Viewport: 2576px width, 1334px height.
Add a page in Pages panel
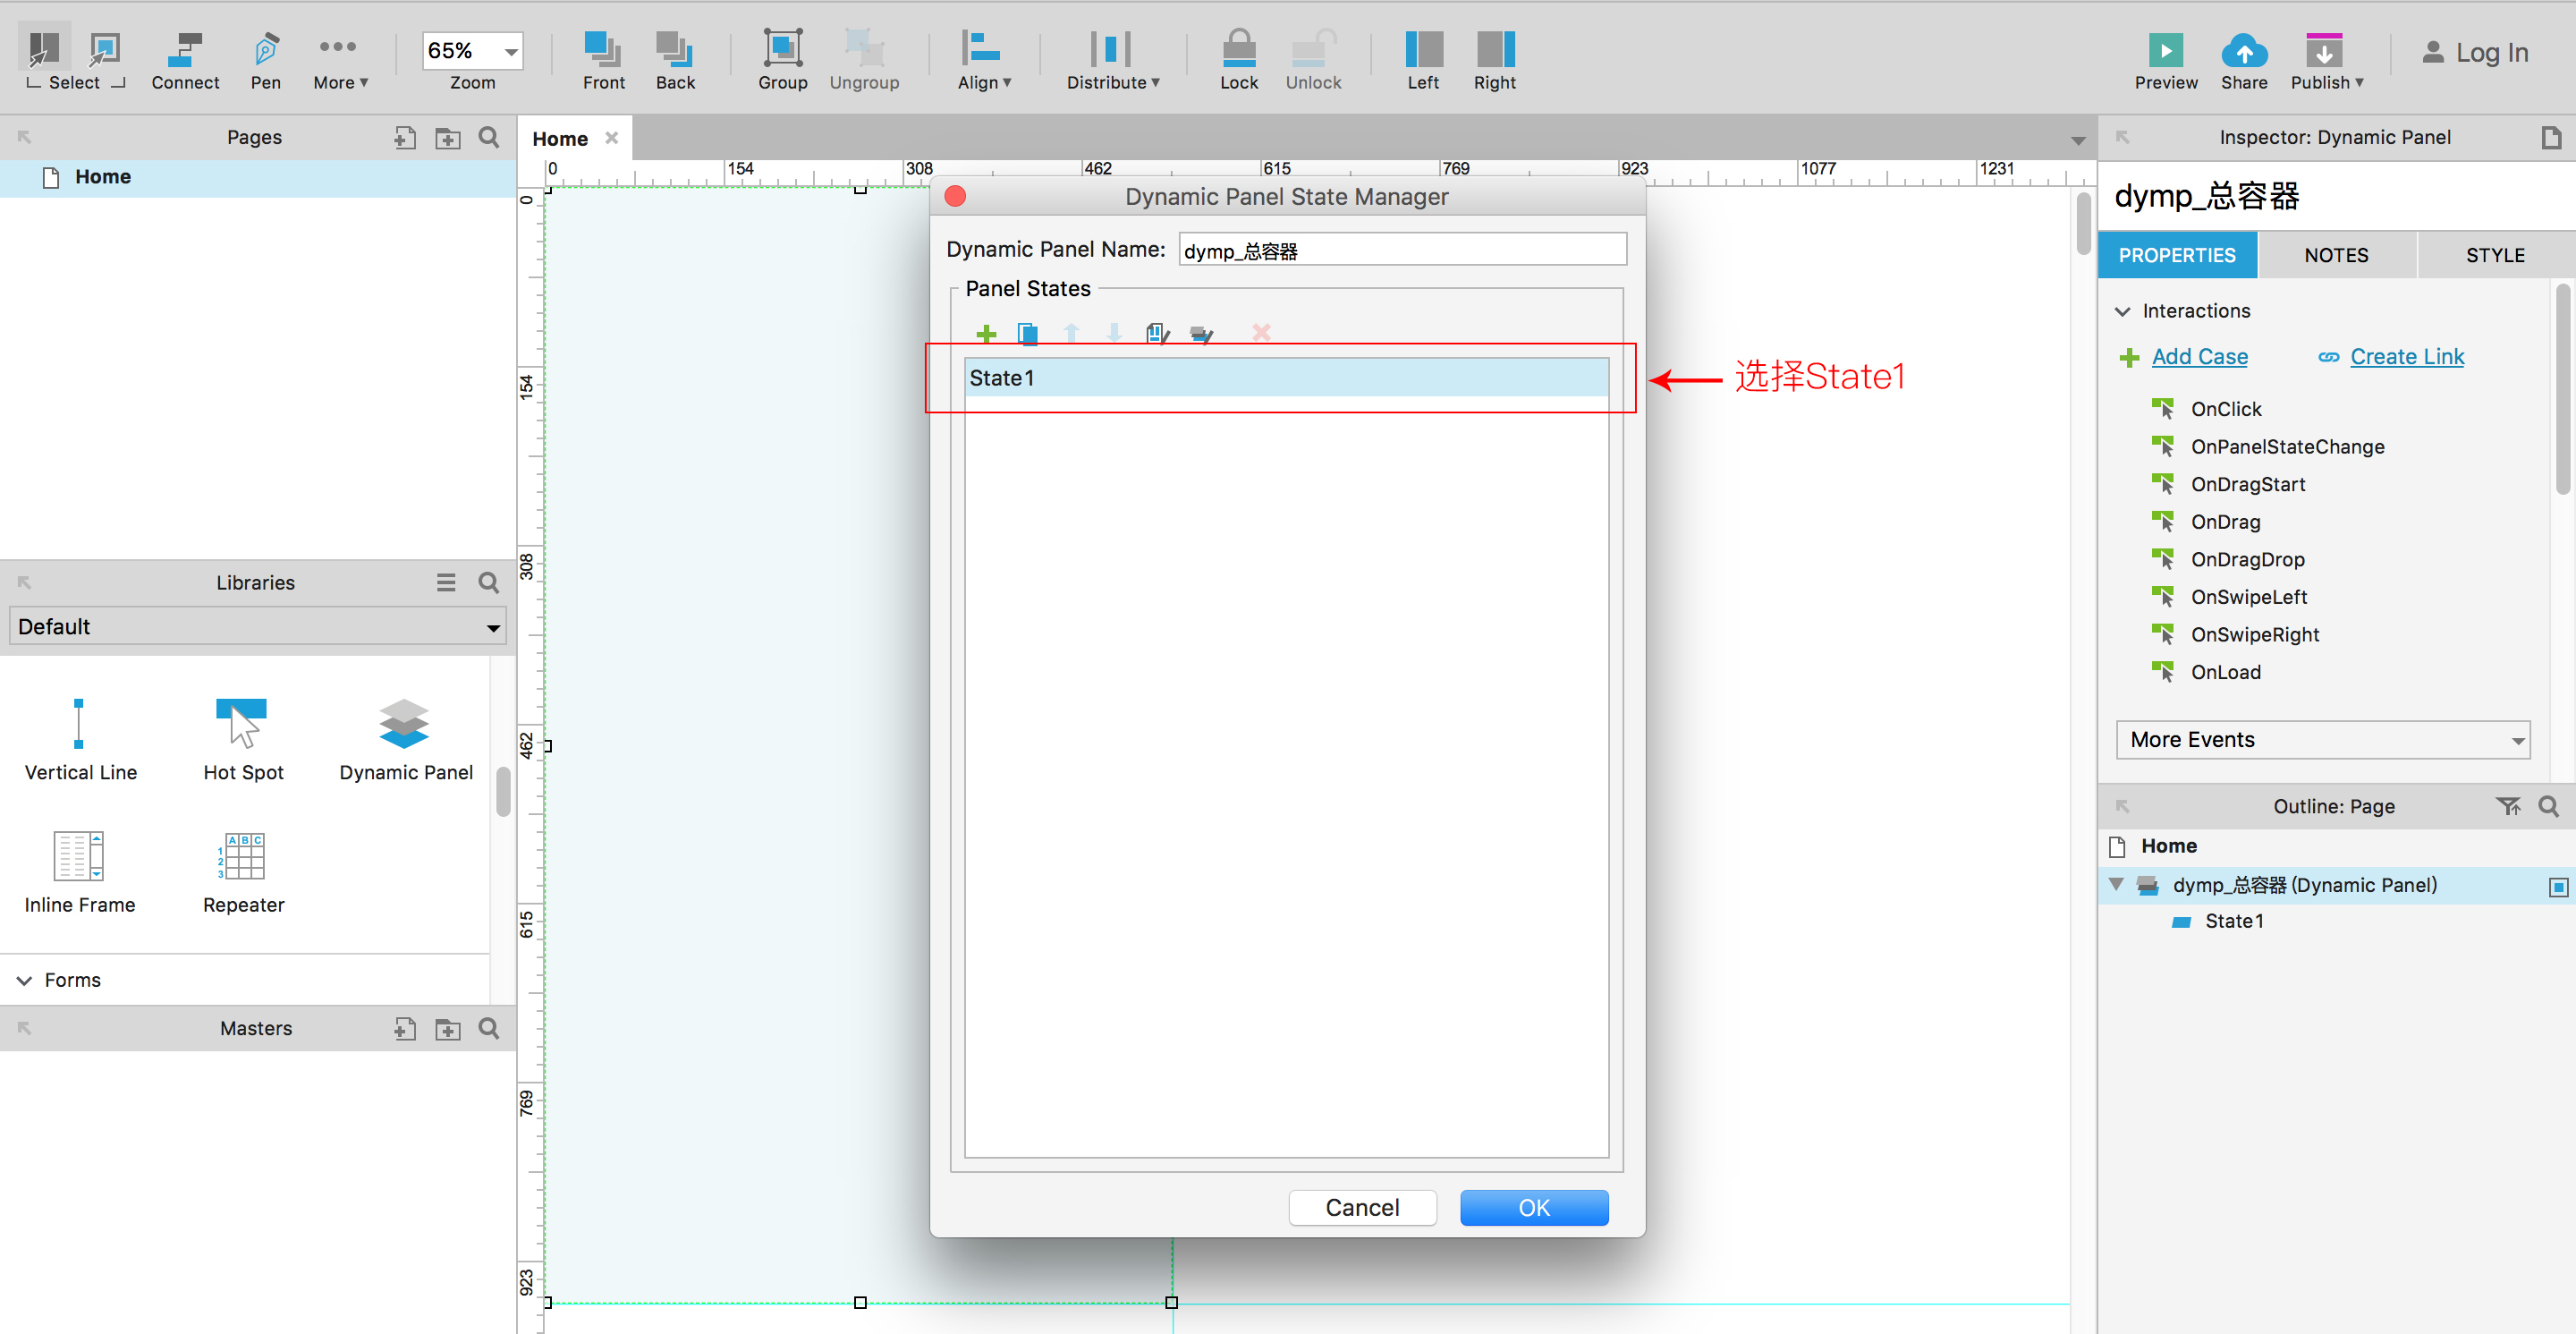tap(404, 138)
